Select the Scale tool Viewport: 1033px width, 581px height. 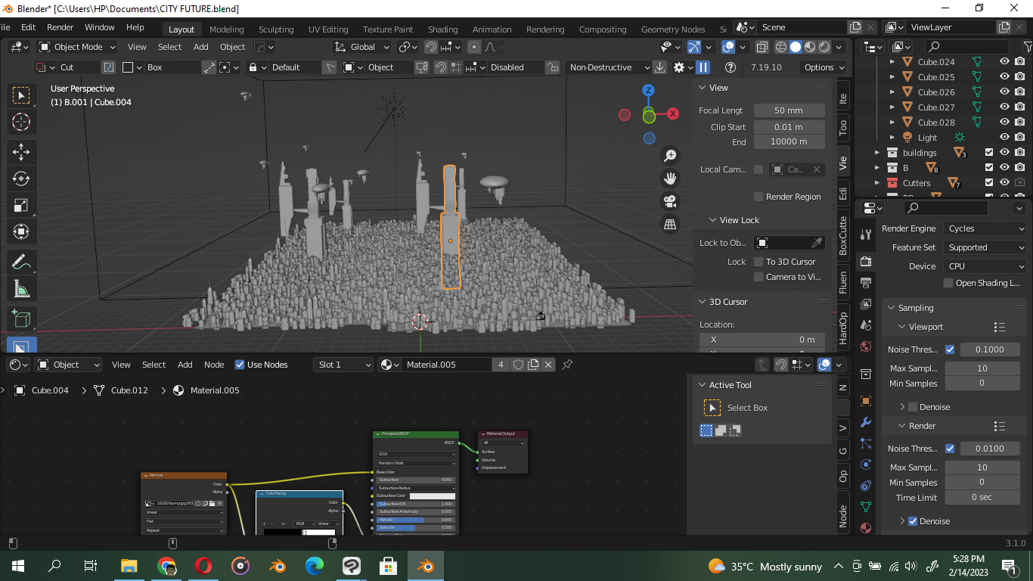tap(21, 204)
